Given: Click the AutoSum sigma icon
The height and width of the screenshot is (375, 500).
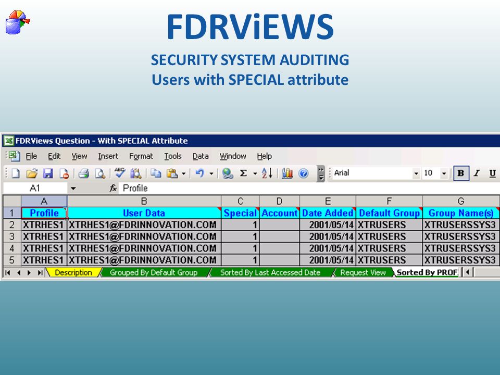Looking at the screenshot, I should [x=244, y=173].
